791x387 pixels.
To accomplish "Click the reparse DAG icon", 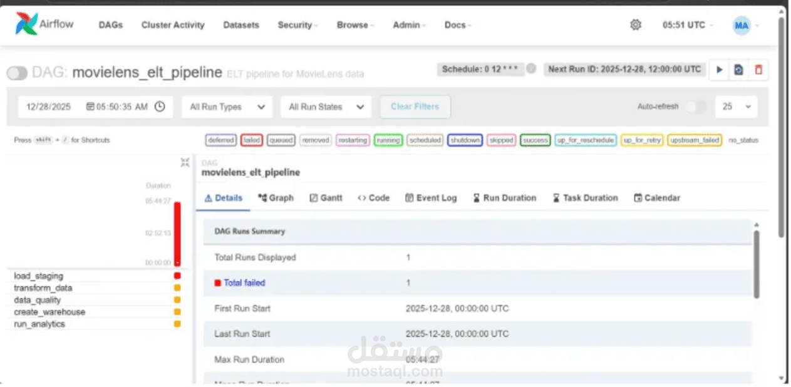I will (x=738, y=70).
